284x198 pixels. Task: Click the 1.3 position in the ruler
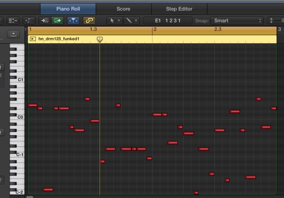(94, 29)
